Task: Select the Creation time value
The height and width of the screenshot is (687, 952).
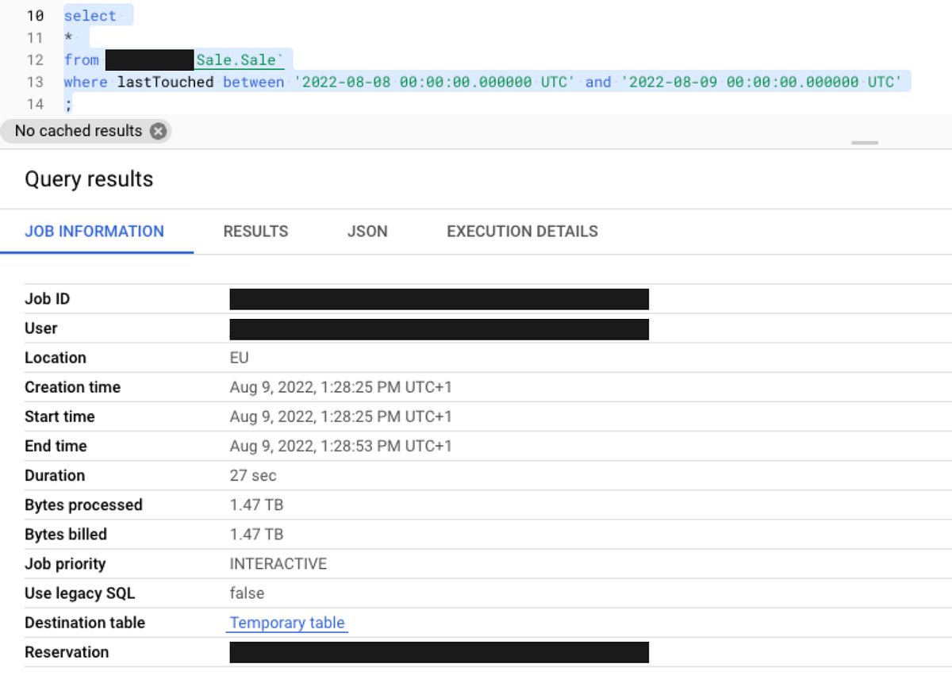Action: coord(340,387)
